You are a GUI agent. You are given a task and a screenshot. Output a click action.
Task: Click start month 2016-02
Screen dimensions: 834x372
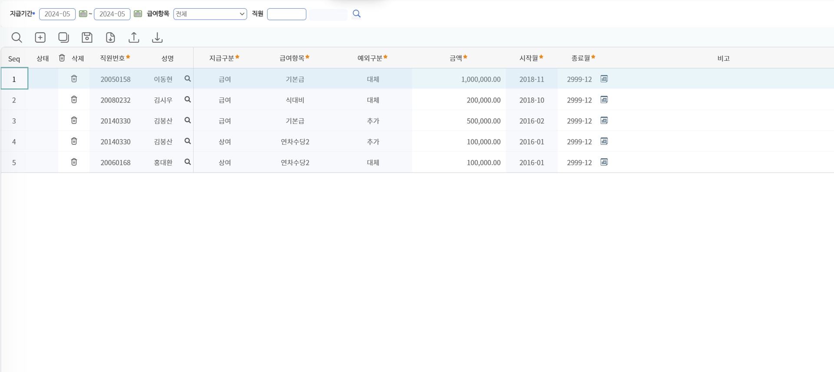532,121
